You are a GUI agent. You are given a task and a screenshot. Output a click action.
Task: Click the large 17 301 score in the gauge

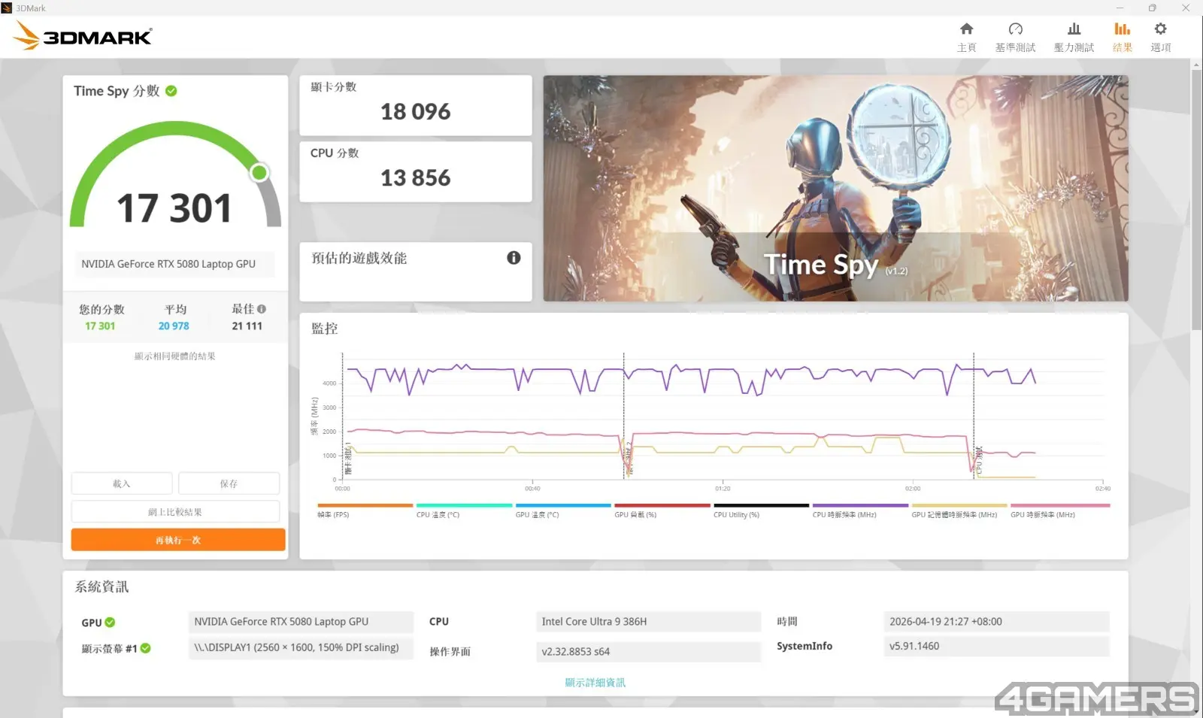coord(174,208)
